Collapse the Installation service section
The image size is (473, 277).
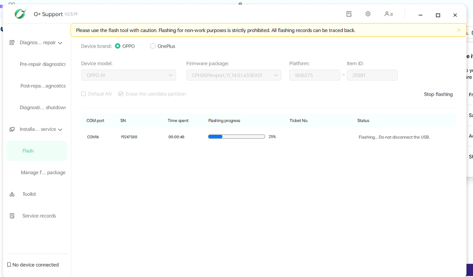coord(60,129)
